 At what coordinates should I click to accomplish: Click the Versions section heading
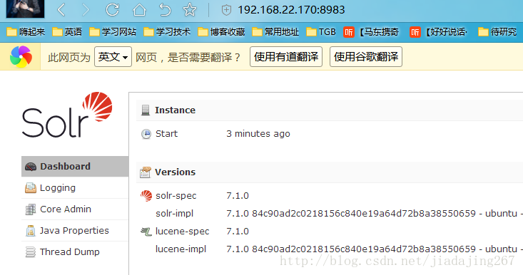175,172
